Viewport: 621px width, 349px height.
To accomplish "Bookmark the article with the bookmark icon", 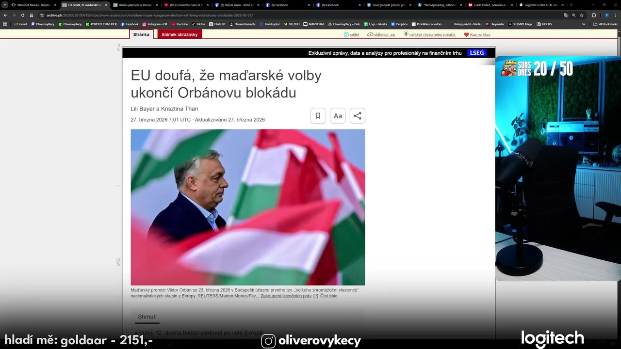I will [x=318, y=116].
